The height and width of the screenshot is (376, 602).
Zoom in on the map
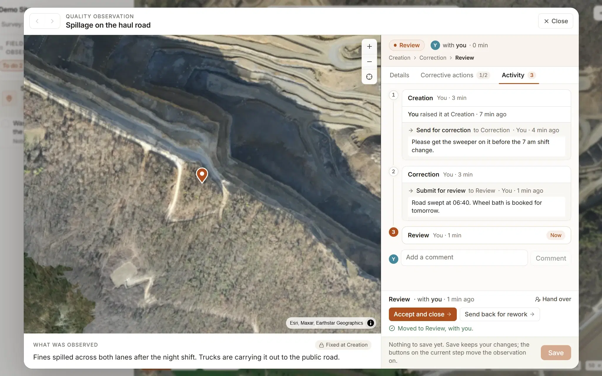pyautogui.click(x=369, y=46)
